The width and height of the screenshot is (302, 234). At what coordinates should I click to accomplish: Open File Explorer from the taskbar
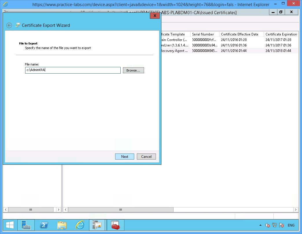tap(62, 225)
